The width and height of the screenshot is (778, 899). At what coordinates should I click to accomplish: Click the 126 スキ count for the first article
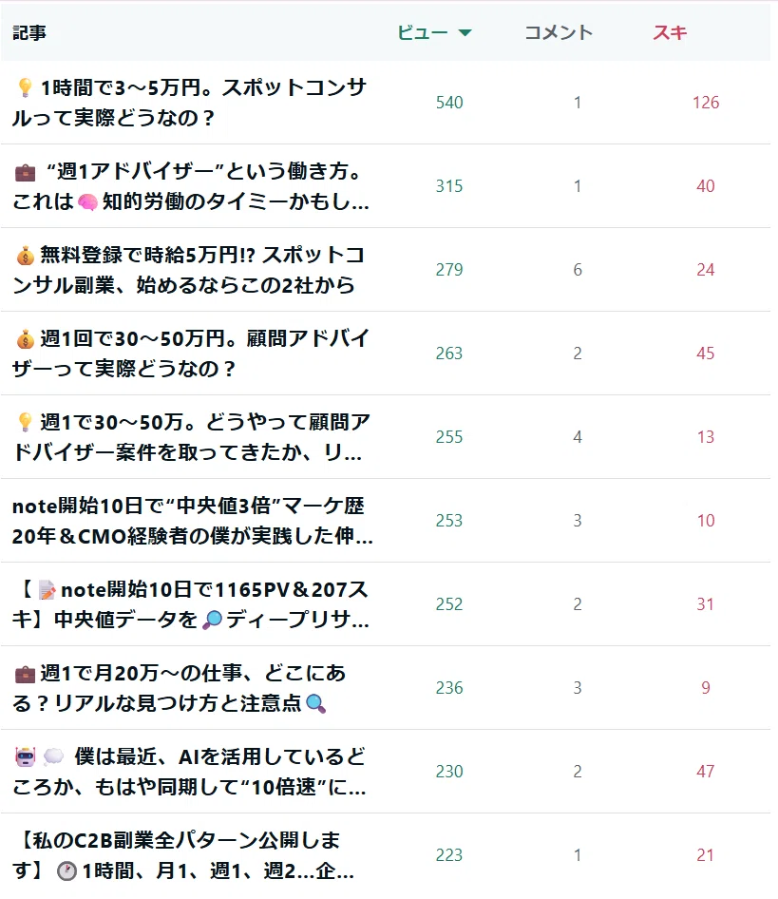[706, 103]
